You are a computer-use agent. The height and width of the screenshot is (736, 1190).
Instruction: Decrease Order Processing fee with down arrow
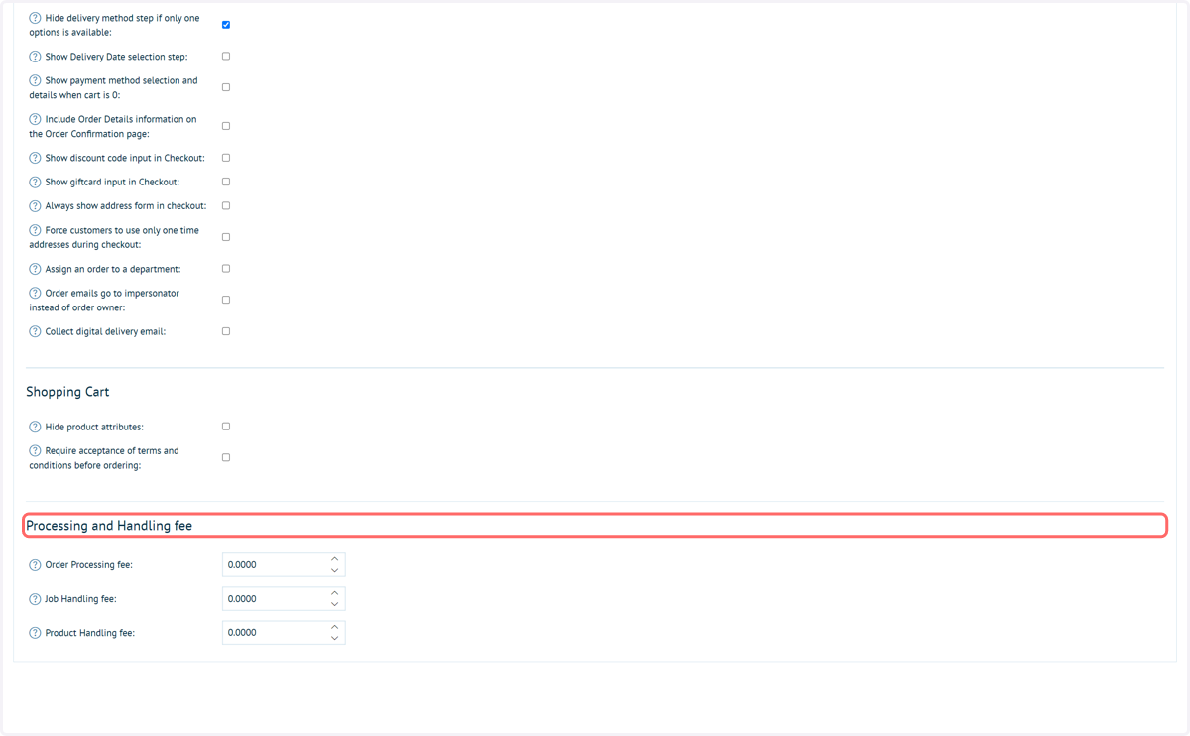335,571
